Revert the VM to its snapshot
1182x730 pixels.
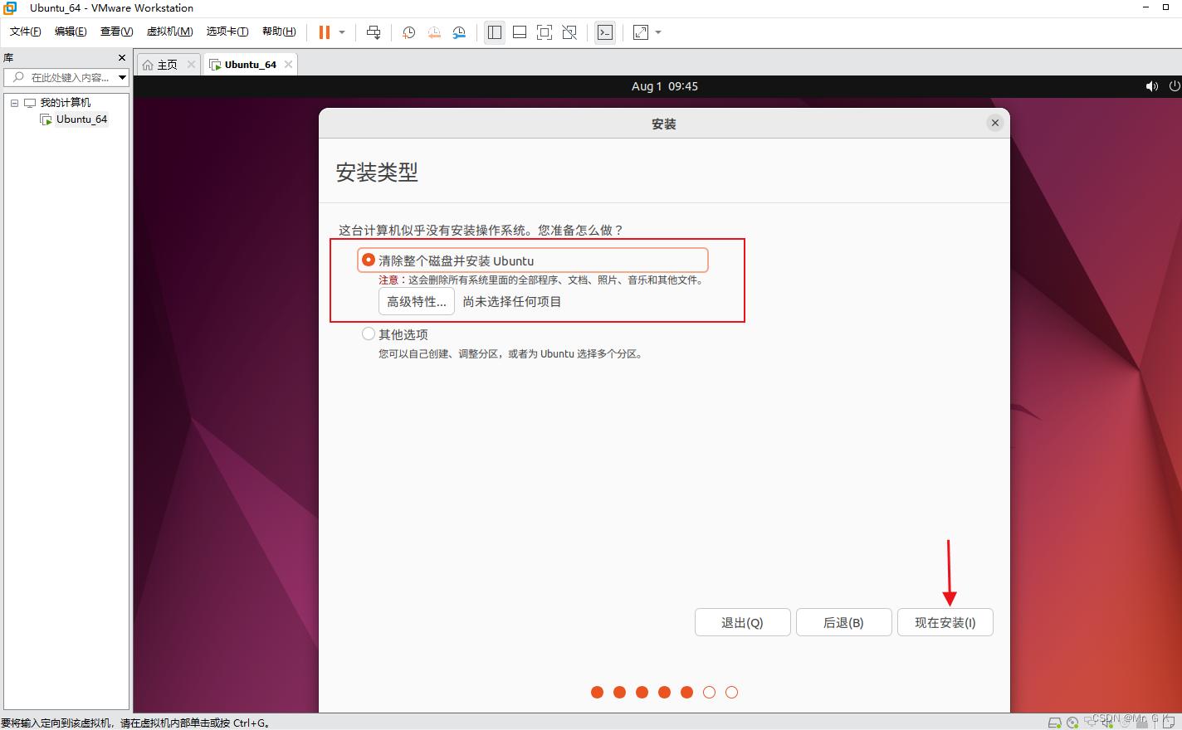tap(433, 32)
